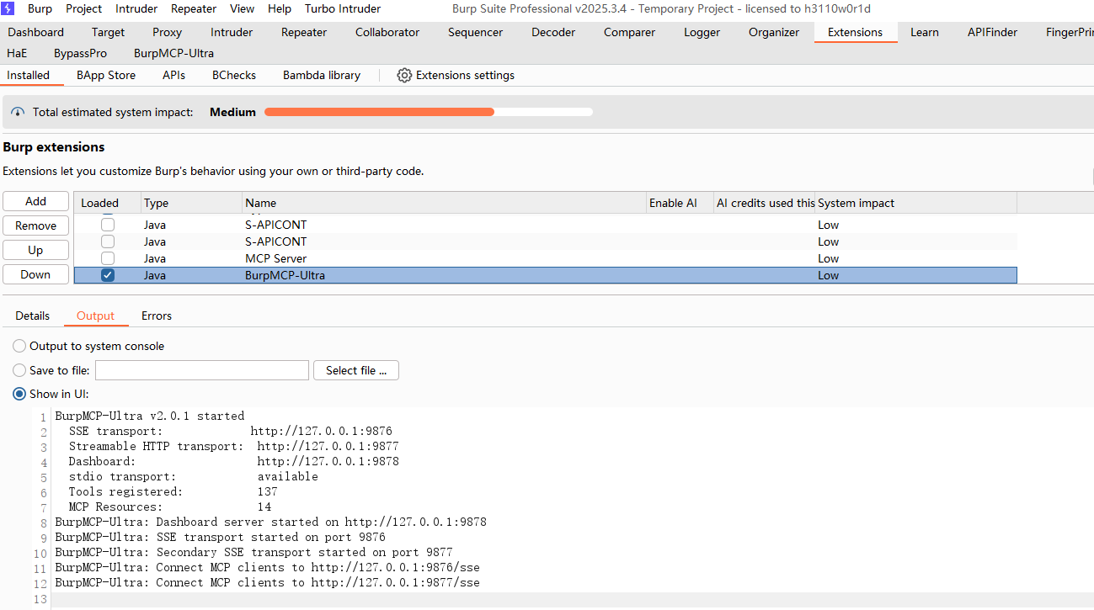1094x610 pixels.
Task: Click the Add extension button
Action: click(x=35, y=201)
